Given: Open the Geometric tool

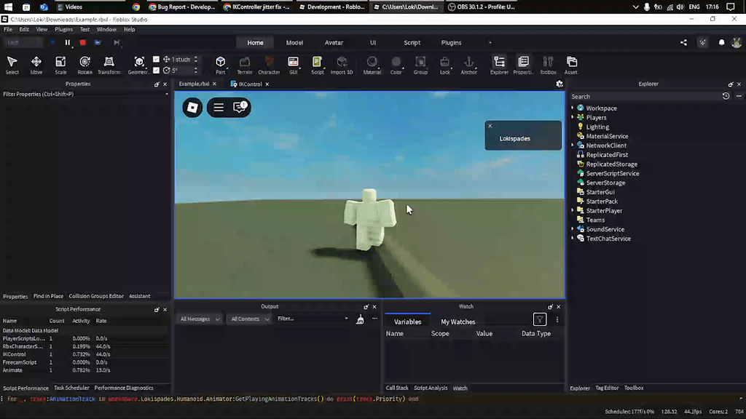Looking at the screenshot, I should click(138, 65).
